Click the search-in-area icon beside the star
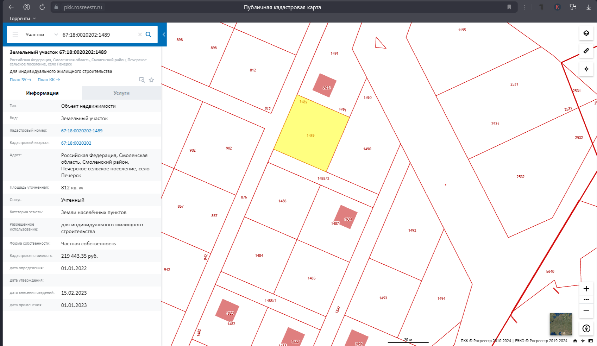 [x=142, y=80]
